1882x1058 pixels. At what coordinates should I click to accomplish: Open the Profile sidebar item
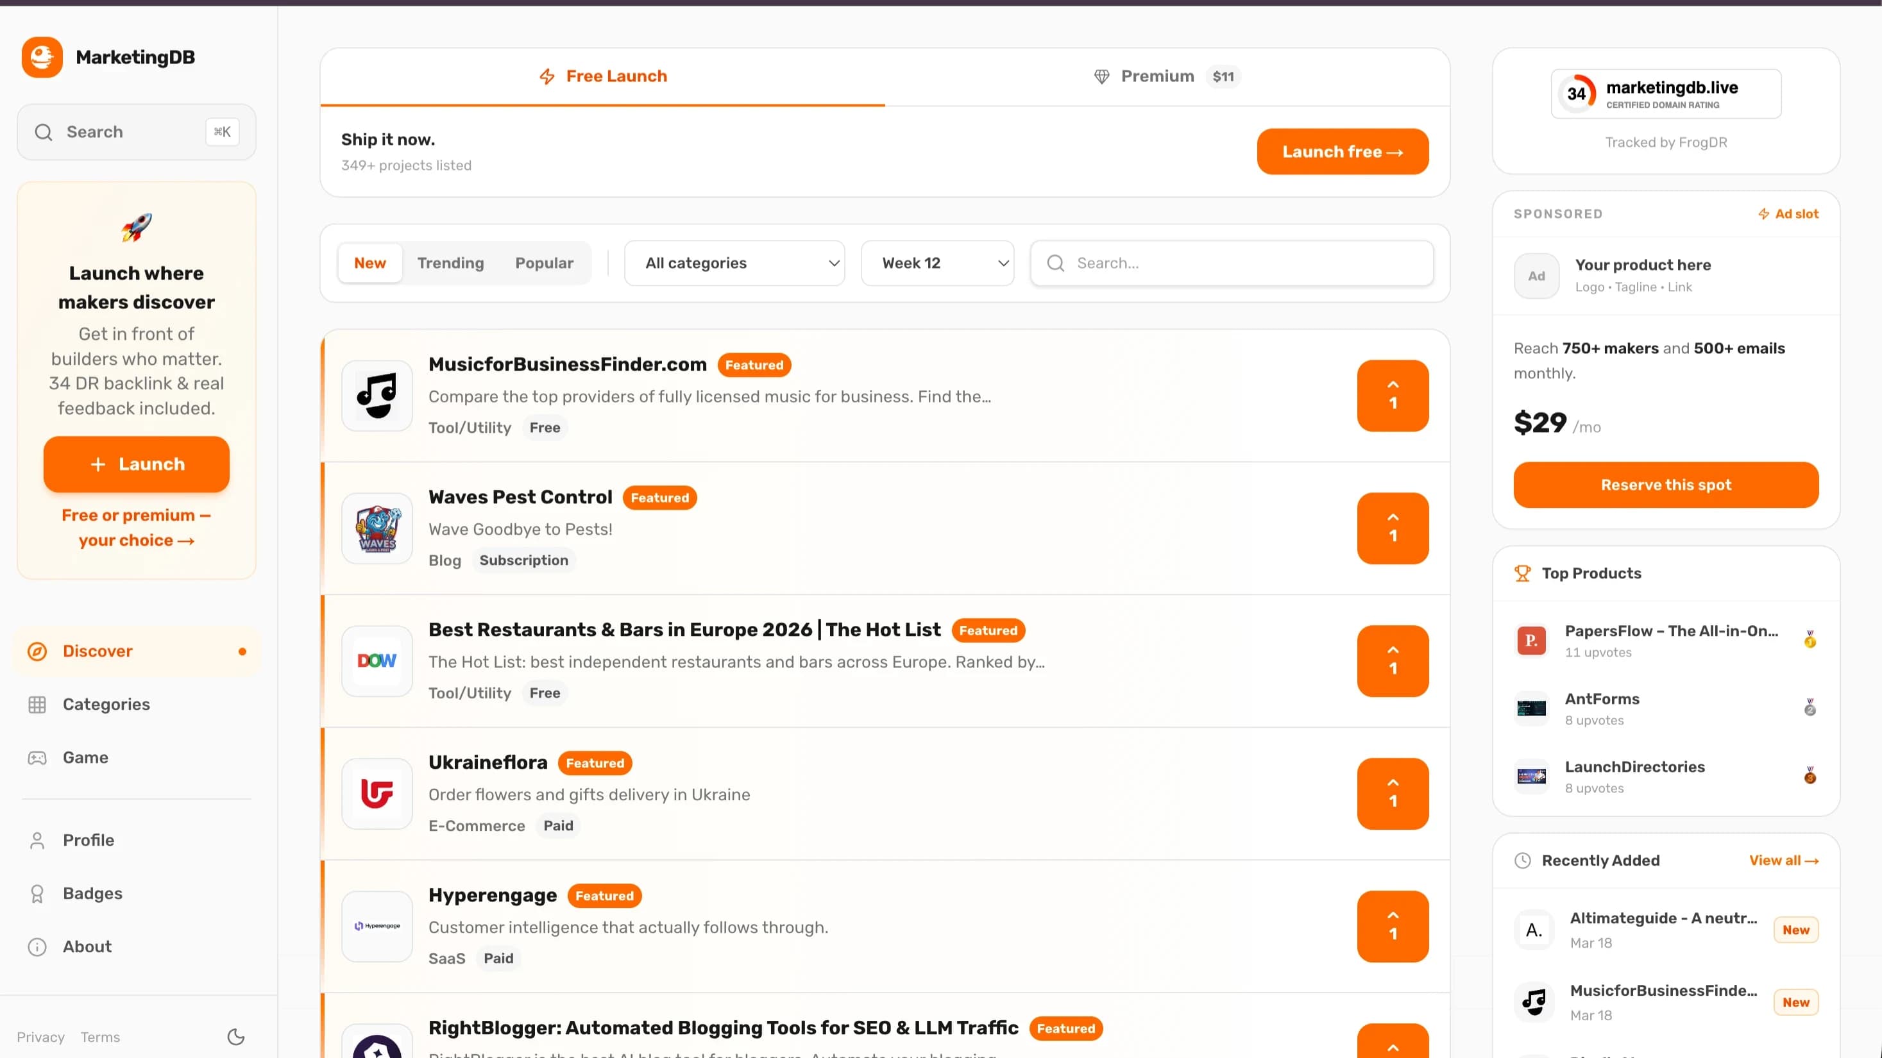pyautogui.click(x=89, y=840)
